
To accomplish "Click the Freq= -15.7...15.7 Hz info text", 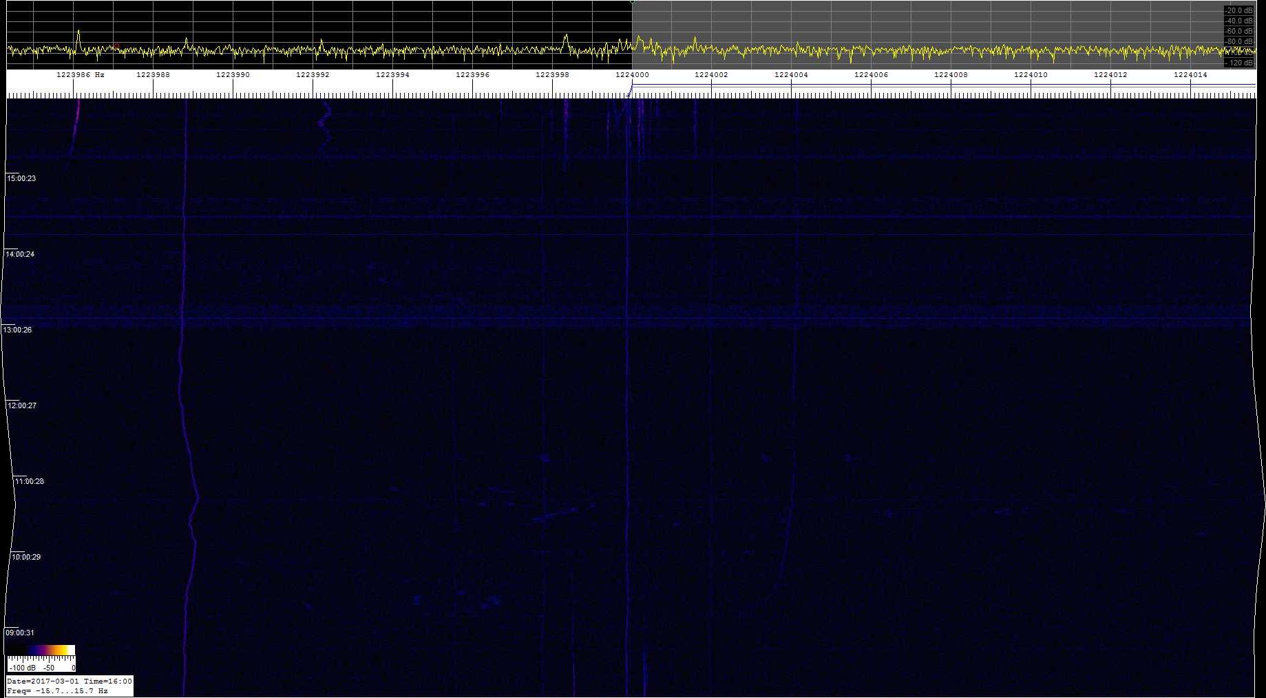I will click(x=58, y=690).
